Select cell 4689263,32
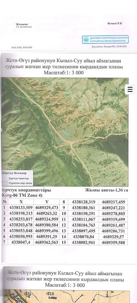The width and height of the screenshot is (137, 303). [47, 213]
